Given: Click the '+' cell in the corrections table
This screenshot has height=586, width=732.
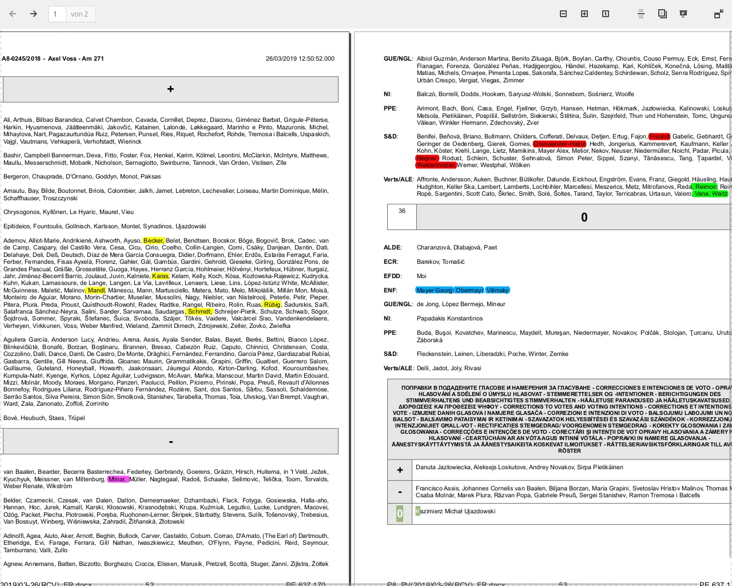Looking at the screenshot, I should tap(400, 470).
